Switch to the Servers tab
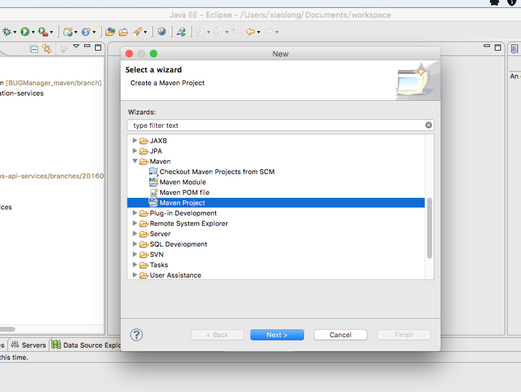Viewport: 521px width, 392px height. pos(29,345)
